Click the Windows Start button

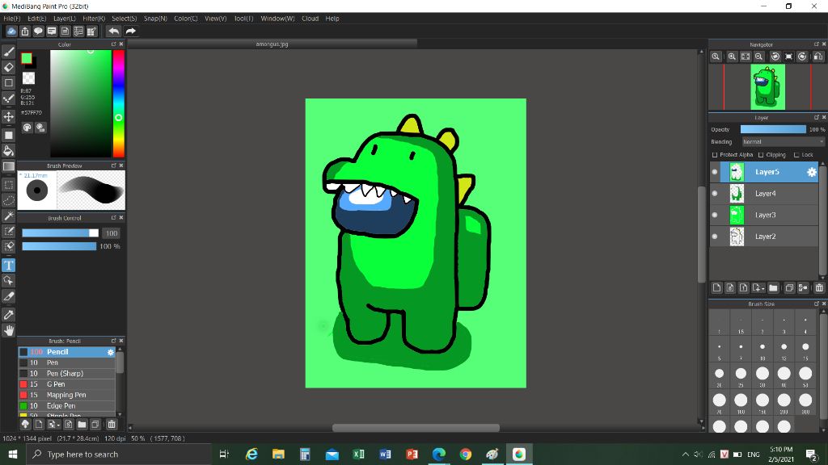pyautogui.click(x=13, y=455)
